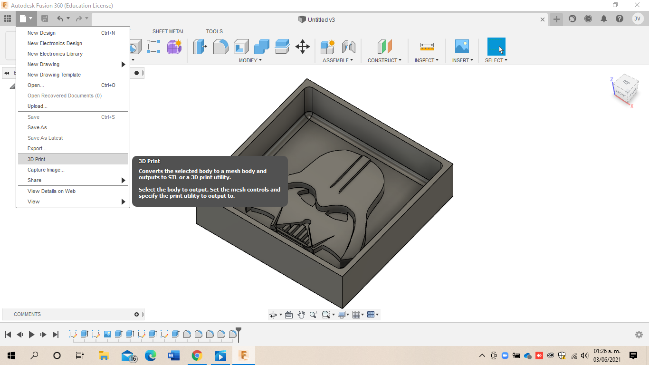Viewport: 649px width, 365px height.
Task: Play the timeline
Action: point(31,335)
